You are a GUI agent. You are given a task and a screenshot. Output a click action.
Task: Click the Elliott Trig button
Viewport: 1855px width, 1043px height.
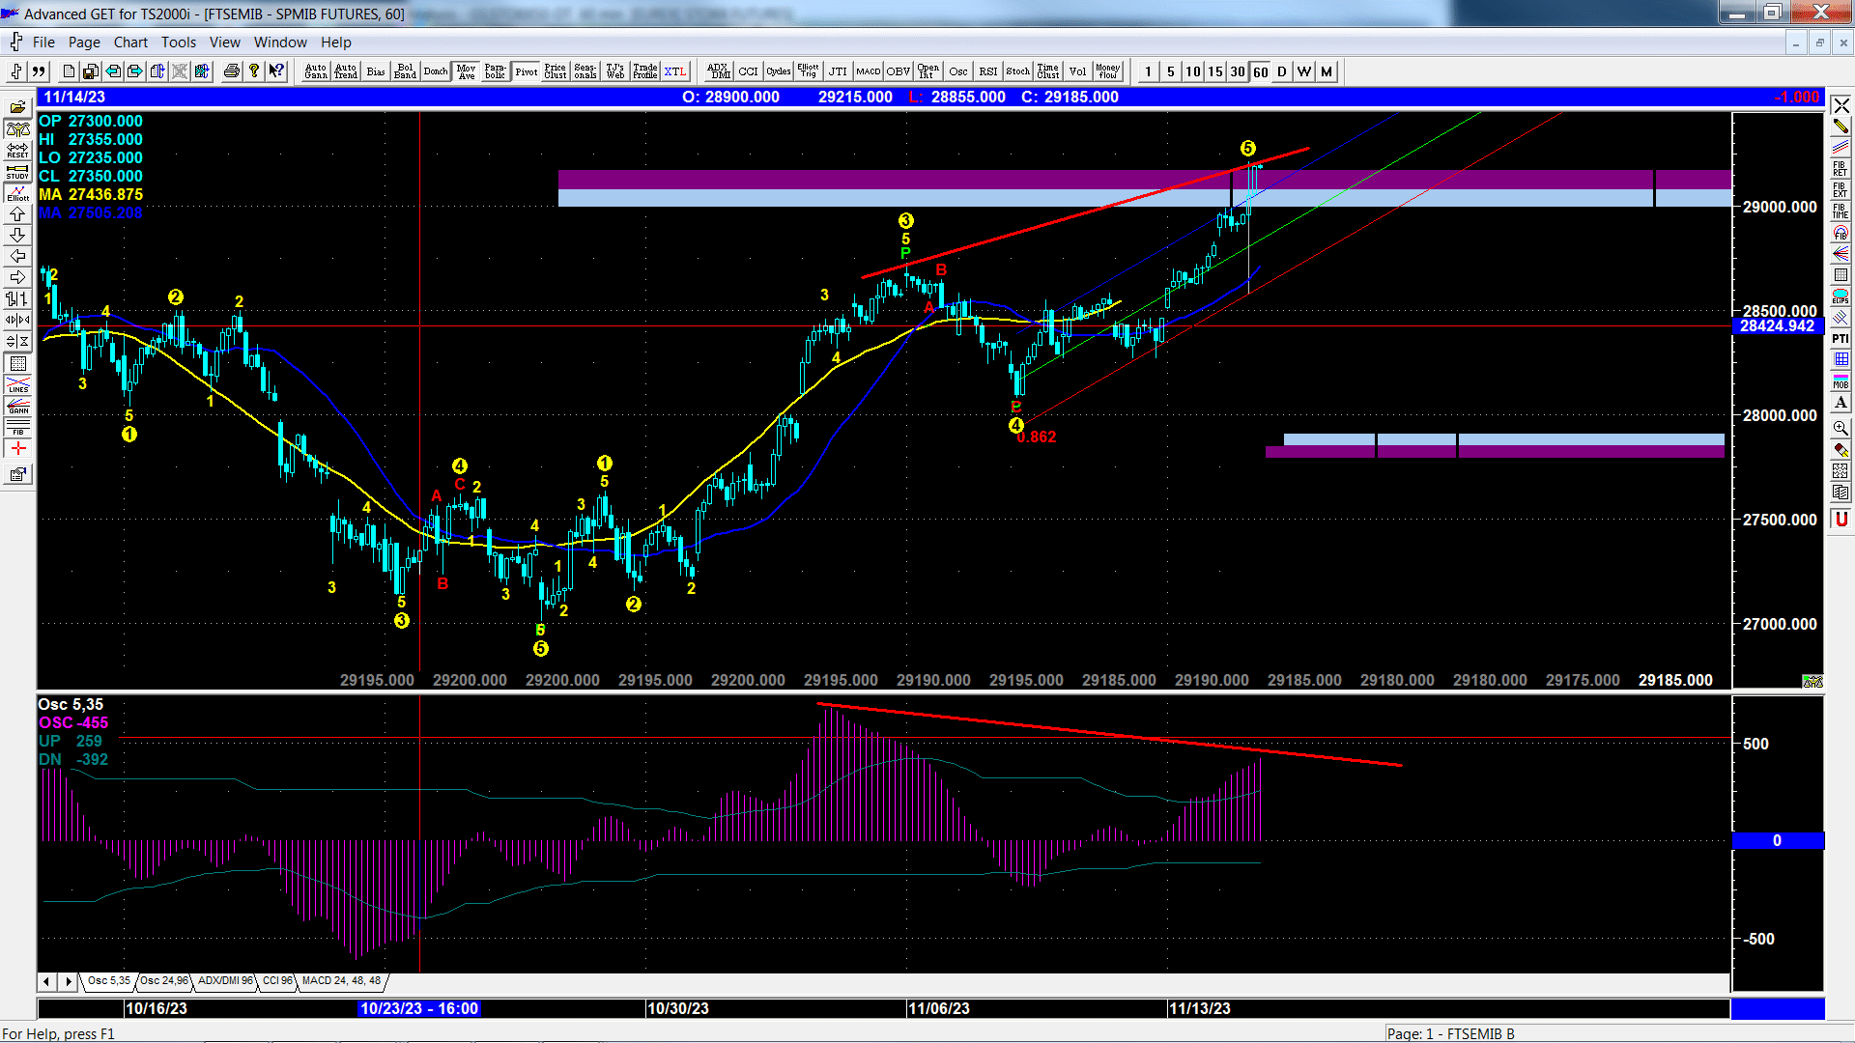pyautogui.click(x=808, y=71)
